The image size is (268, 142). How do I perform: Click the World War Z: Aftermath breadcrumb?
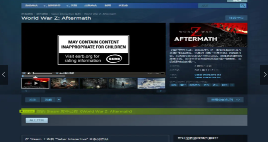pos(100,14)
